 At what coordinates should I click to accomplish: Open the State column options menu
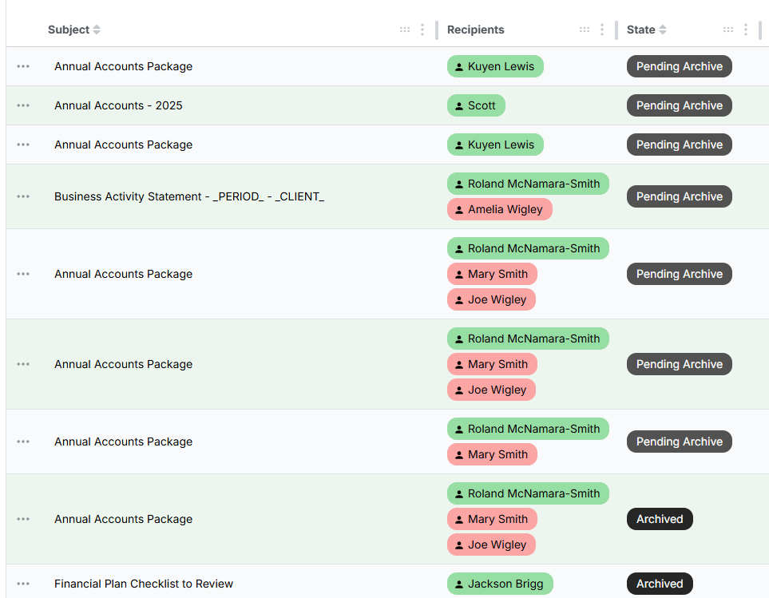[746, 30]
